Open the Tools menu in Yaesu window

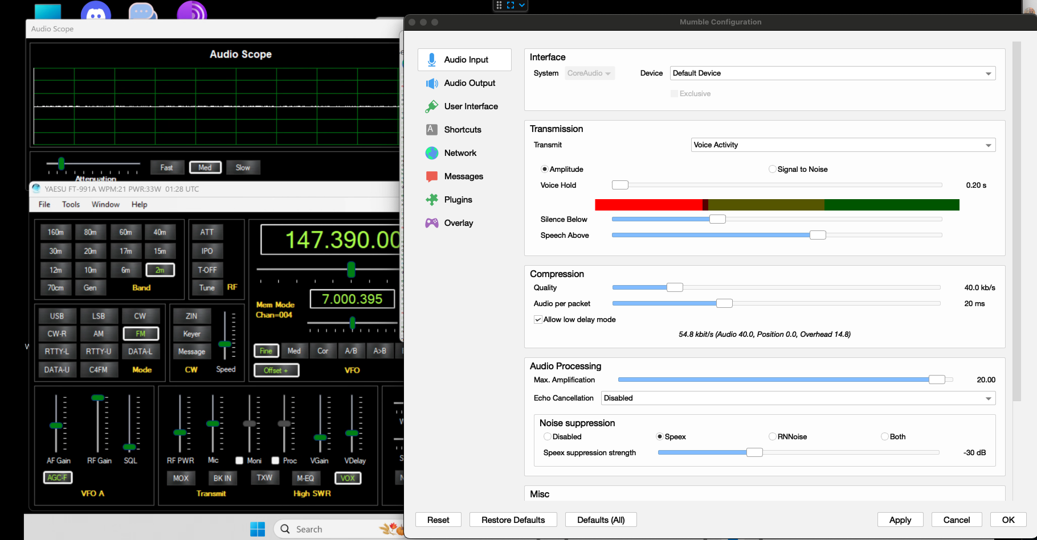coord(71,204)
